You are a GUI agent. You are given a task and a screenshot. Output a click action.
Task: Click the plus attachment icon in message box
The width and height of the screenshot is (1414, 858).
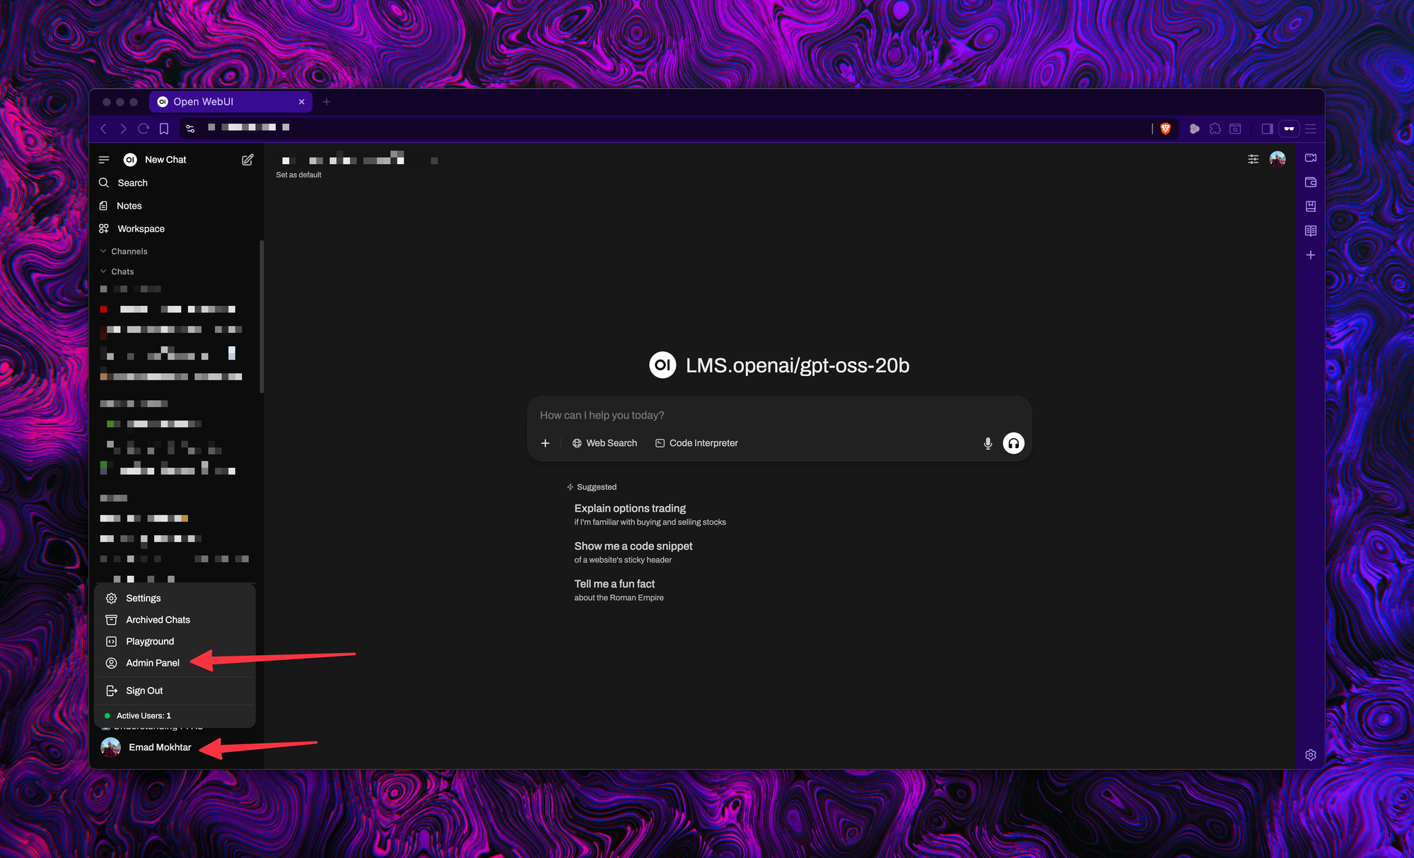(545, 443)
